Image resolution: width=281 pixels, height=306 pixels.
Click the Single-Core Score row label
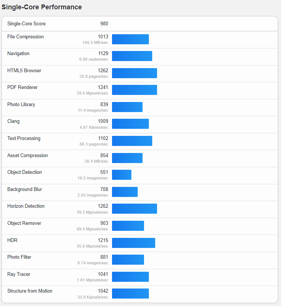(26, 24)
